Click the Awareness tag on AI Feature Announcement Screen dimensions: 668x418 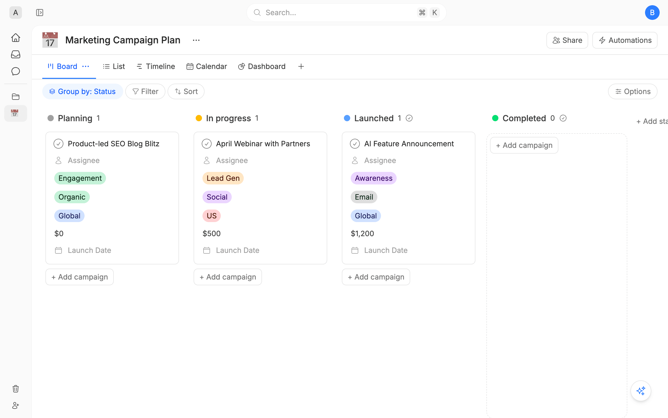coord(373,178)
